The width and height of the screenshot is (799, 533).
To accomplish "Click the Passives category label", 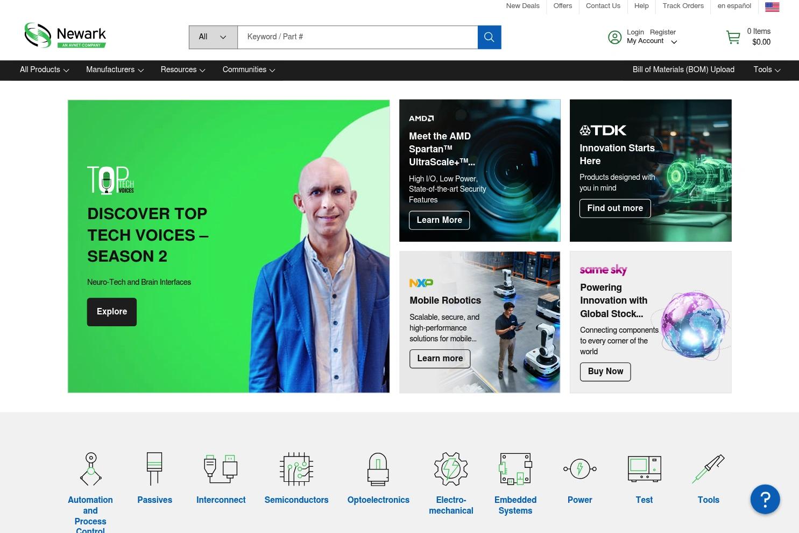I will click(154, 500).
